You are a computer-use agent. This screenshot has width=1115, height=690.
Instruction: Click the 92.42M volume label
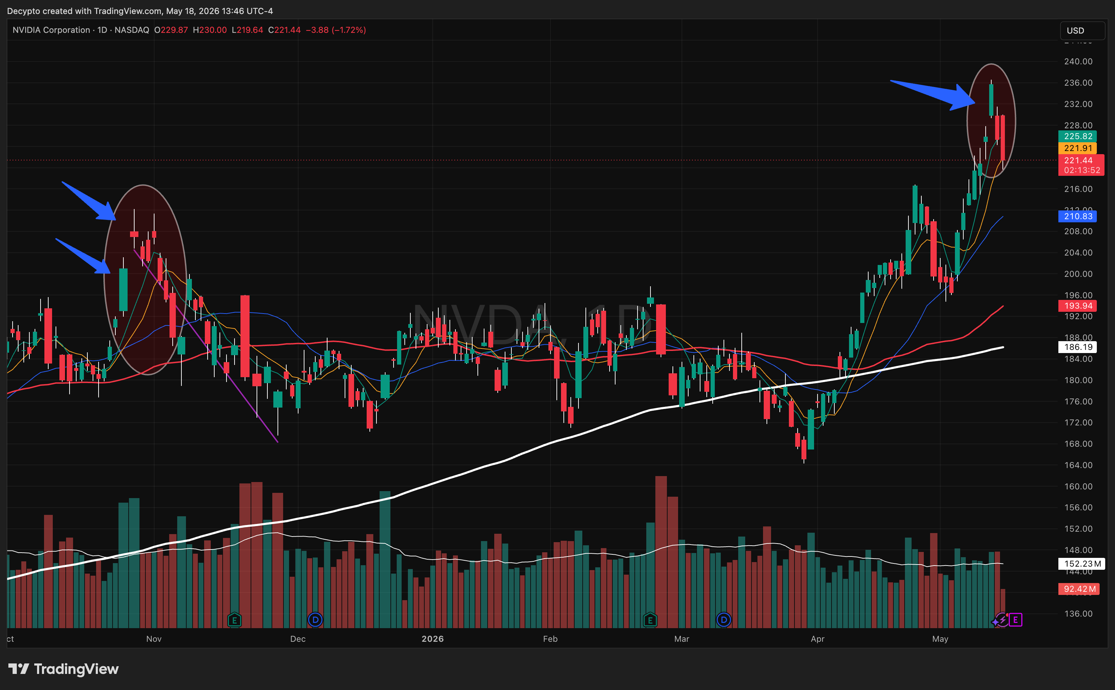coord(1079,589)
